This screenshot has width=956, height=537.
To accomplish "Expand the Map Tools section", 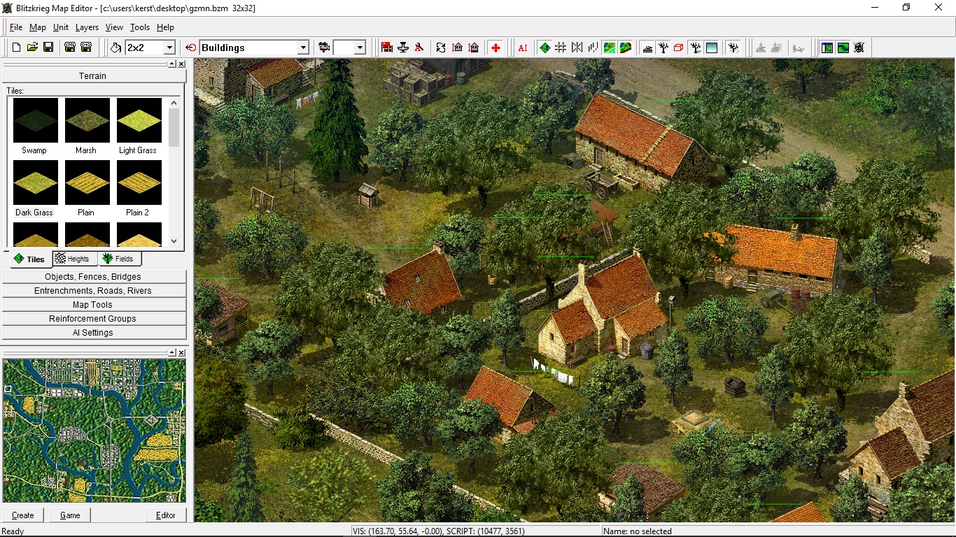I will (x=94, y=305).
